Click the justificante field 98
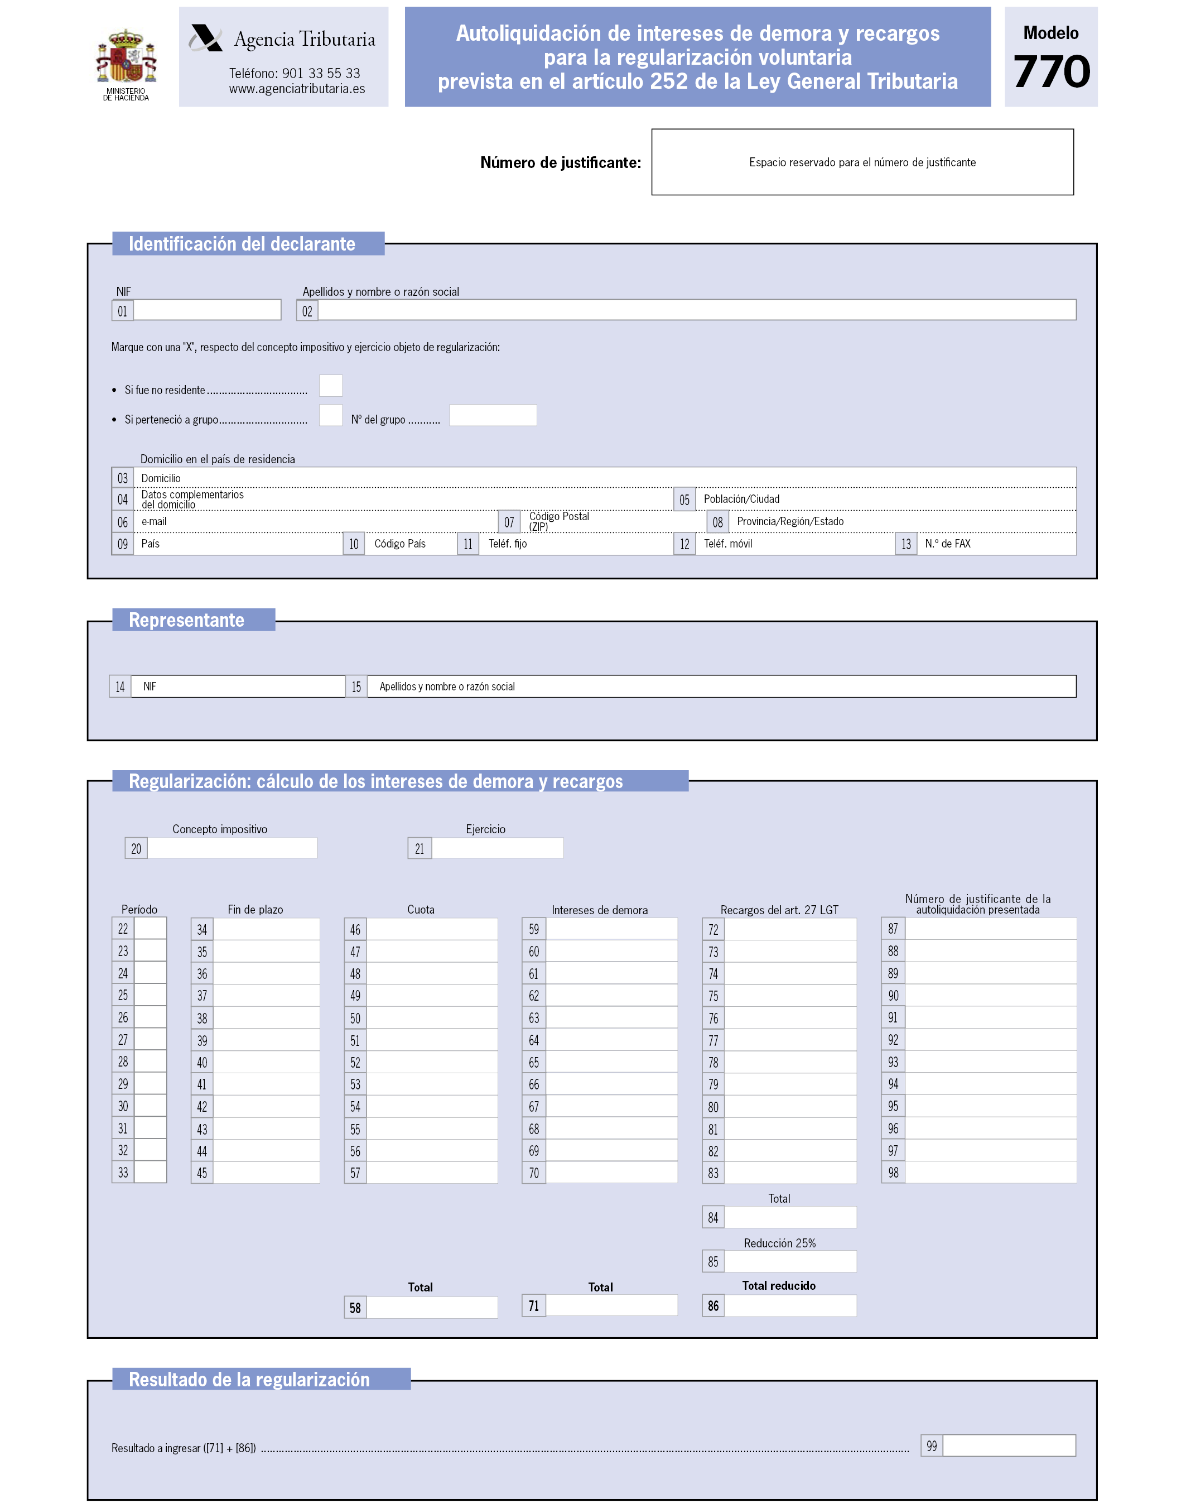 (991, 1173)
